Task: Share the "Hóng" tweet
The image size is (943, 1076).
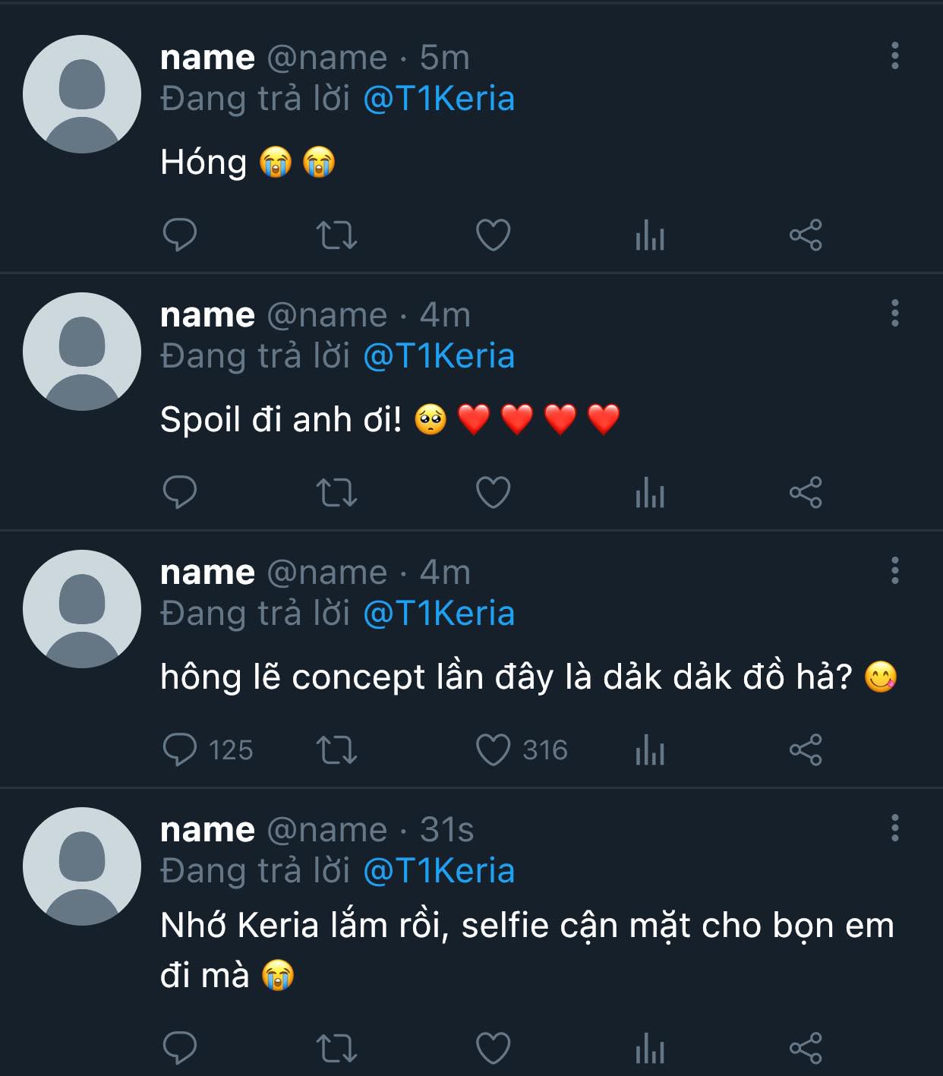Action: (806, 235)
